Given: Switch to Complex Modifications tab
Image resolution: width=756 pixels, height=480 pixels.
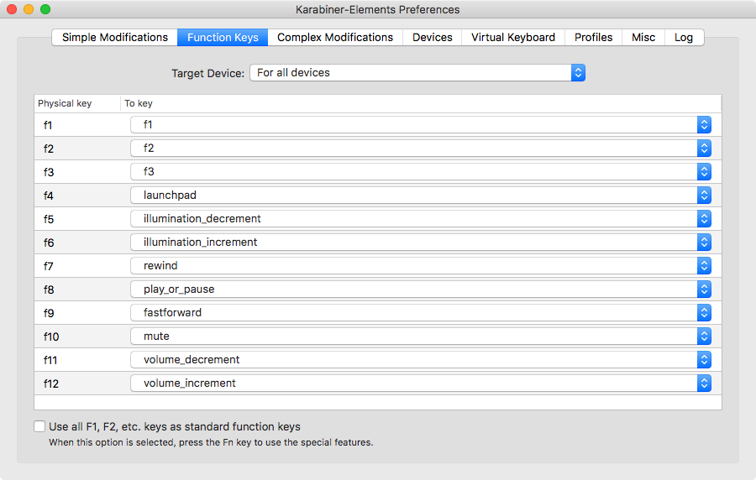Looking at the screenshot, I should point(335,38).
